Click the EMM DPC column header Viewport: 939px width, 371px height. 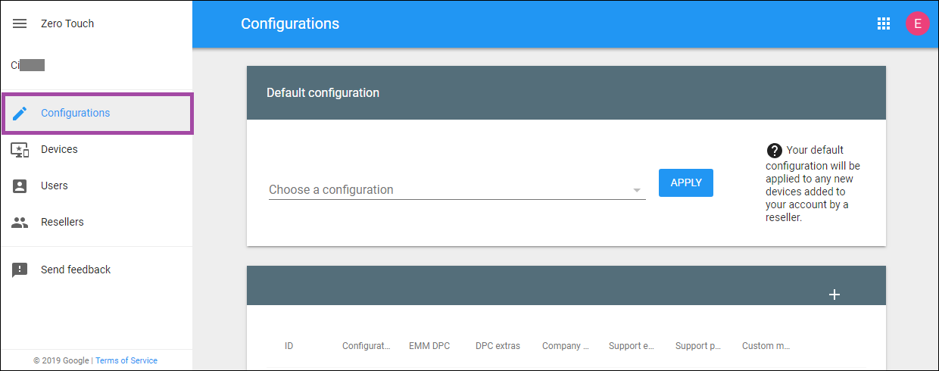click(429, 346)
